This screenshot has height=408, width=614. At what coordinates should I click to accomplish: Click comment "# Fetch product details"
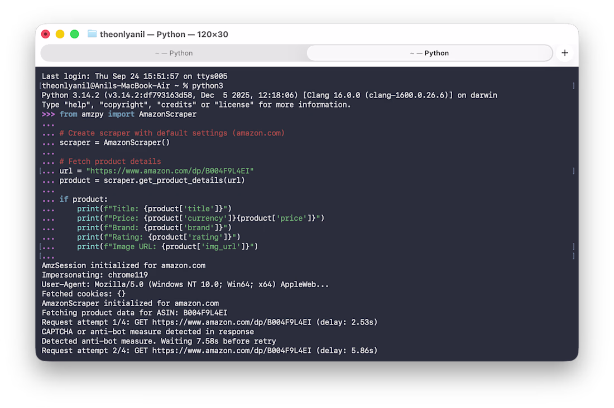(x=110, y=161)
